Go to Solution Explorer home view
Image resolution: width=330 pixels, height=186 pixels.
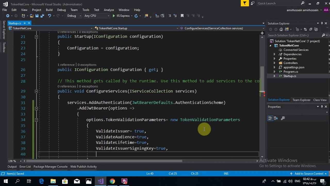tap(281, 29)
